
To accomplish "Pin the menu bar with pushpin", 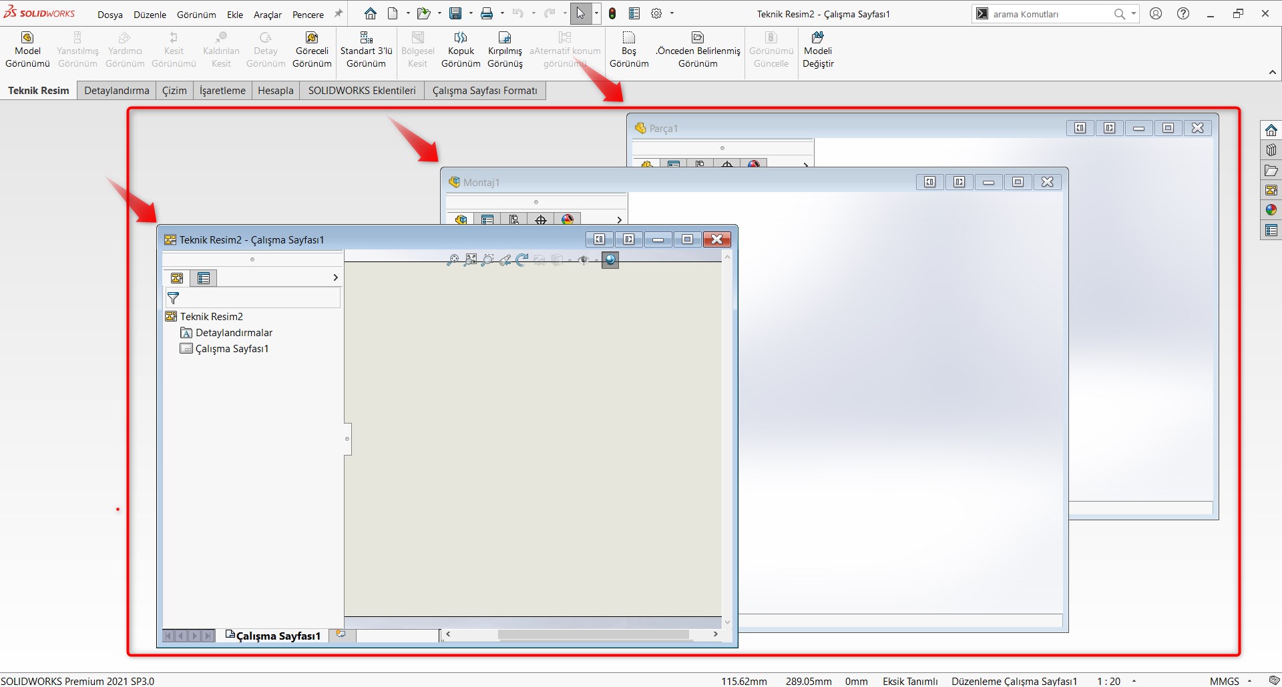I will [x=339, y=13].
